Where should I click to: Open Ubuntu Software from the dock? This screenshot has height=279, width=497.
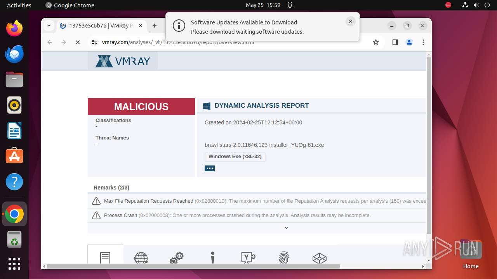click(x=14, y=156)
